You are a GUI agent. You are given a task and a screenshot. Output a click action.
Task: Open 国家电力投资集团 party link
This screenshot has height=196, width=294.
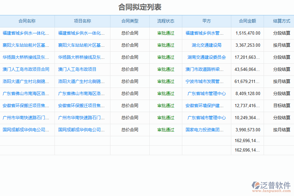(205, 130)
